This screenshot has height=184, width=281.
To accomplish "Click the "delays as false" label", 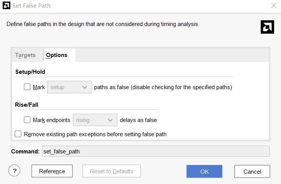I will point(138,120).
